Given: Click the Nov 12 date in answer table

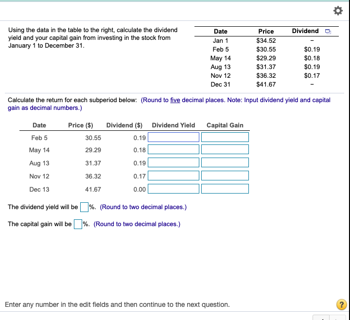Looking at the screenshot, I should tap(39, 177).
